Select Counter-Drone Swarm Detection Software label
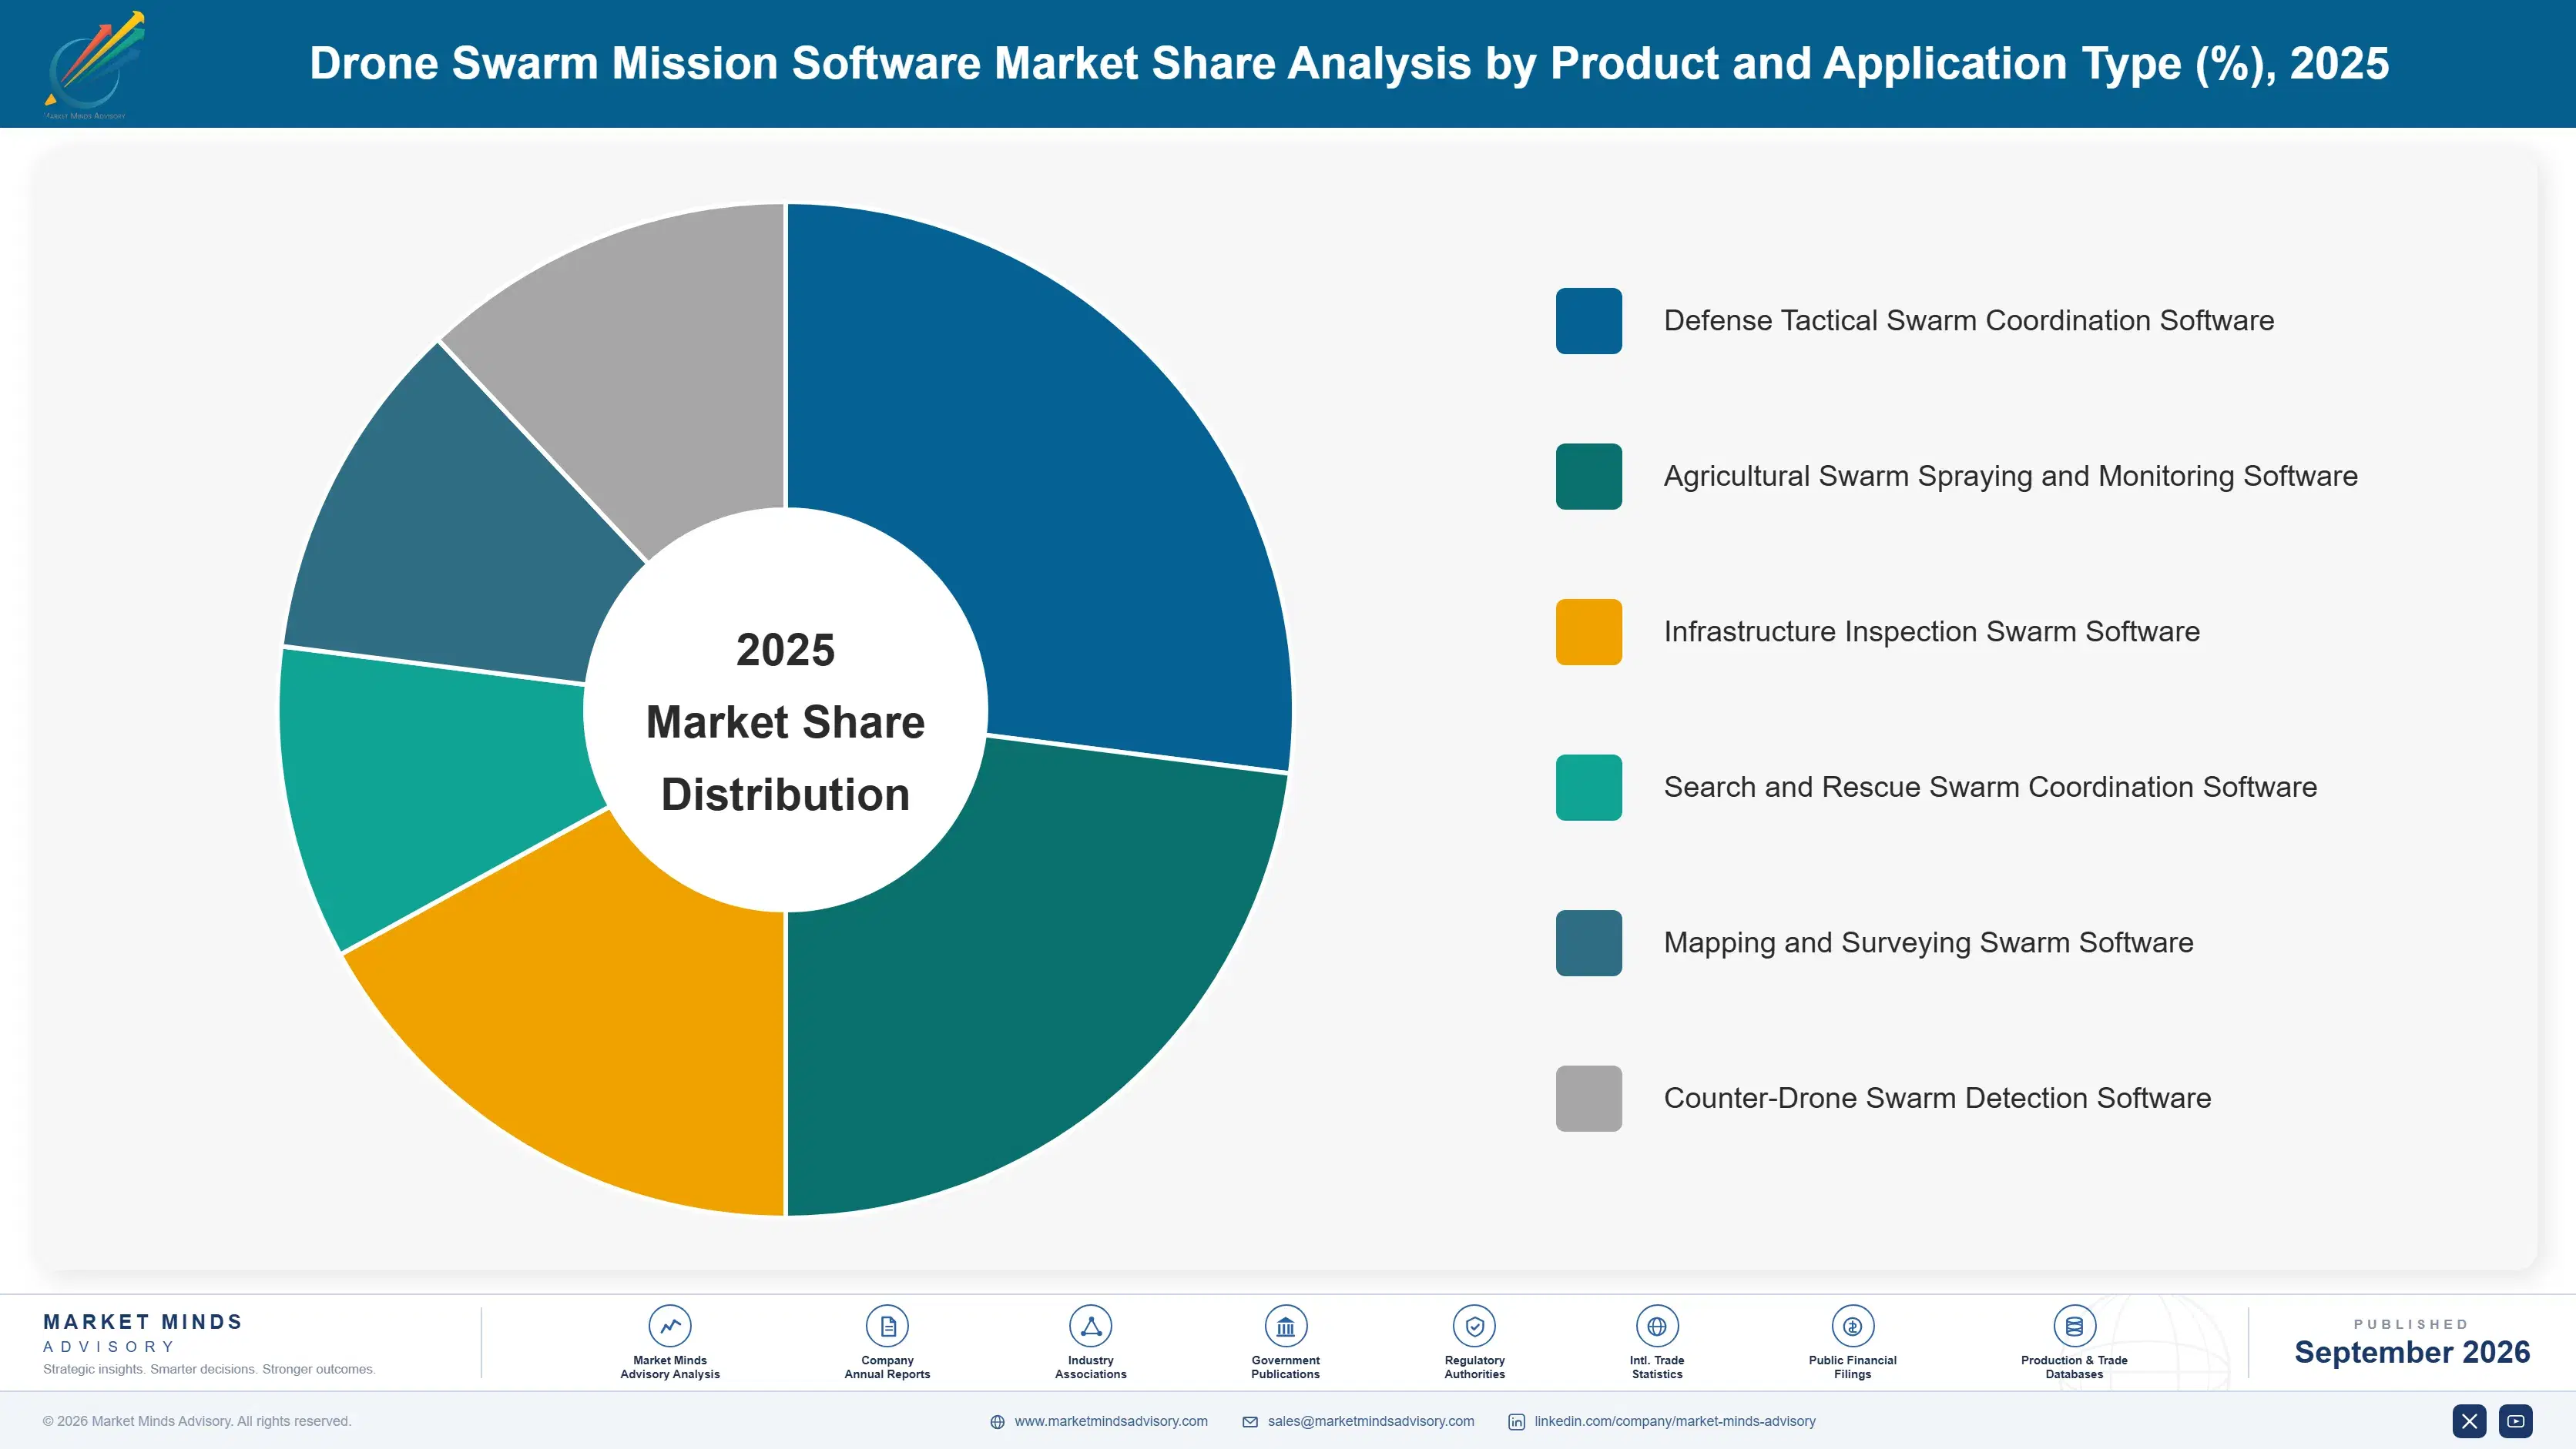 (1937, 1098)
